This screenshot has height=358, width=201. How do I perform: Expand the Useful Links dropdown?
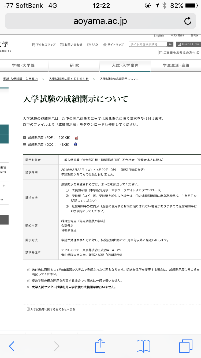click(x=189, y=44)
